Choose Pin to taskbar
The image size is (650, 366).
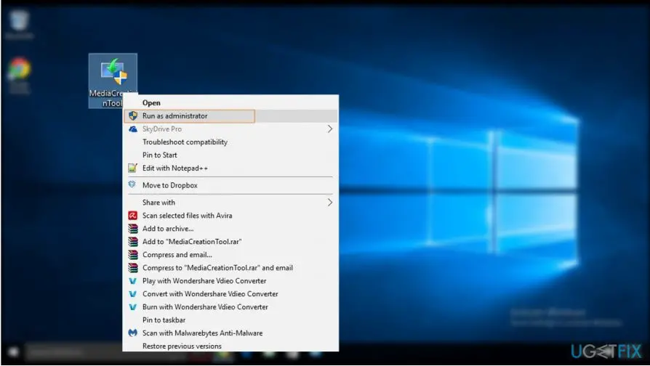[230, 320]
